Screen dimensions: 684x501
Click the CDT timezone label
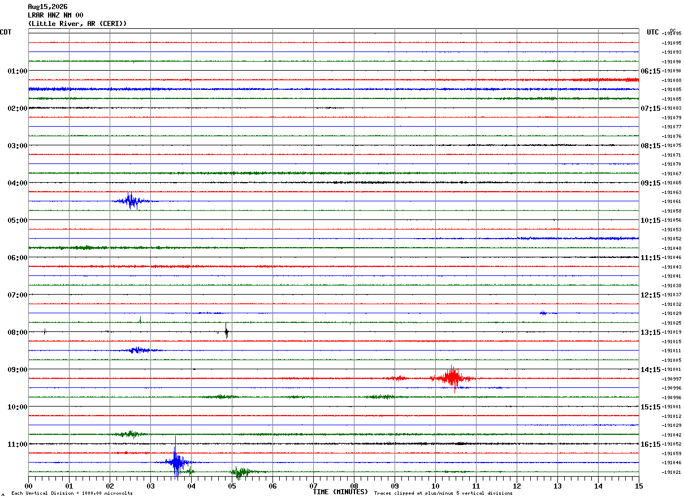(x=6, y=32)
